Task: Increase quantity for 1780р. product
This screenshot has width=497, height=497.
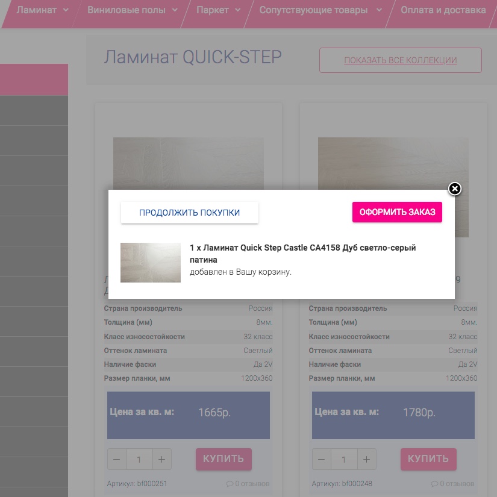Action: pyautogui.click(x=366, y=460)
